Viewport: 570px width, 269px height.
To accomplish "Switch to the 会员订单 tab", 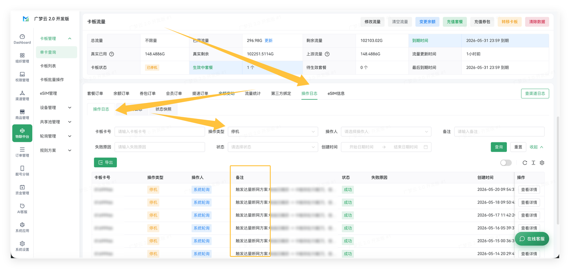I will point(174,94).
